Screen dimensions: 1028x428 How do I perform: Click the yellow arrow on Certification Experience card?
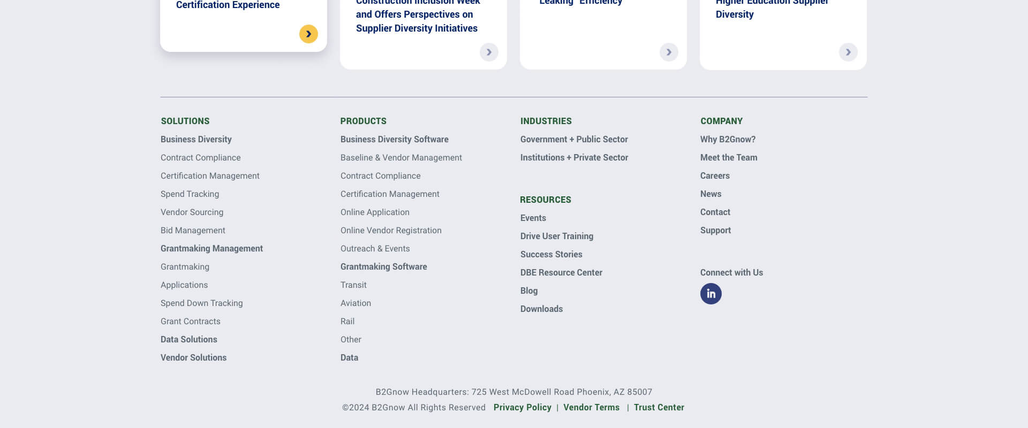[308, 34]
